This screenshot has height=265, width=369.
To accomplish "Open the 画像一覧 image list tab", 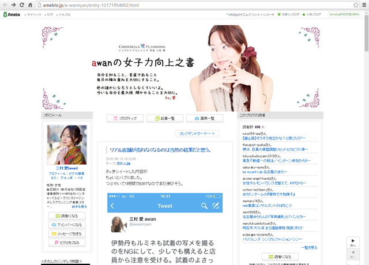I will tap(204, 118).
